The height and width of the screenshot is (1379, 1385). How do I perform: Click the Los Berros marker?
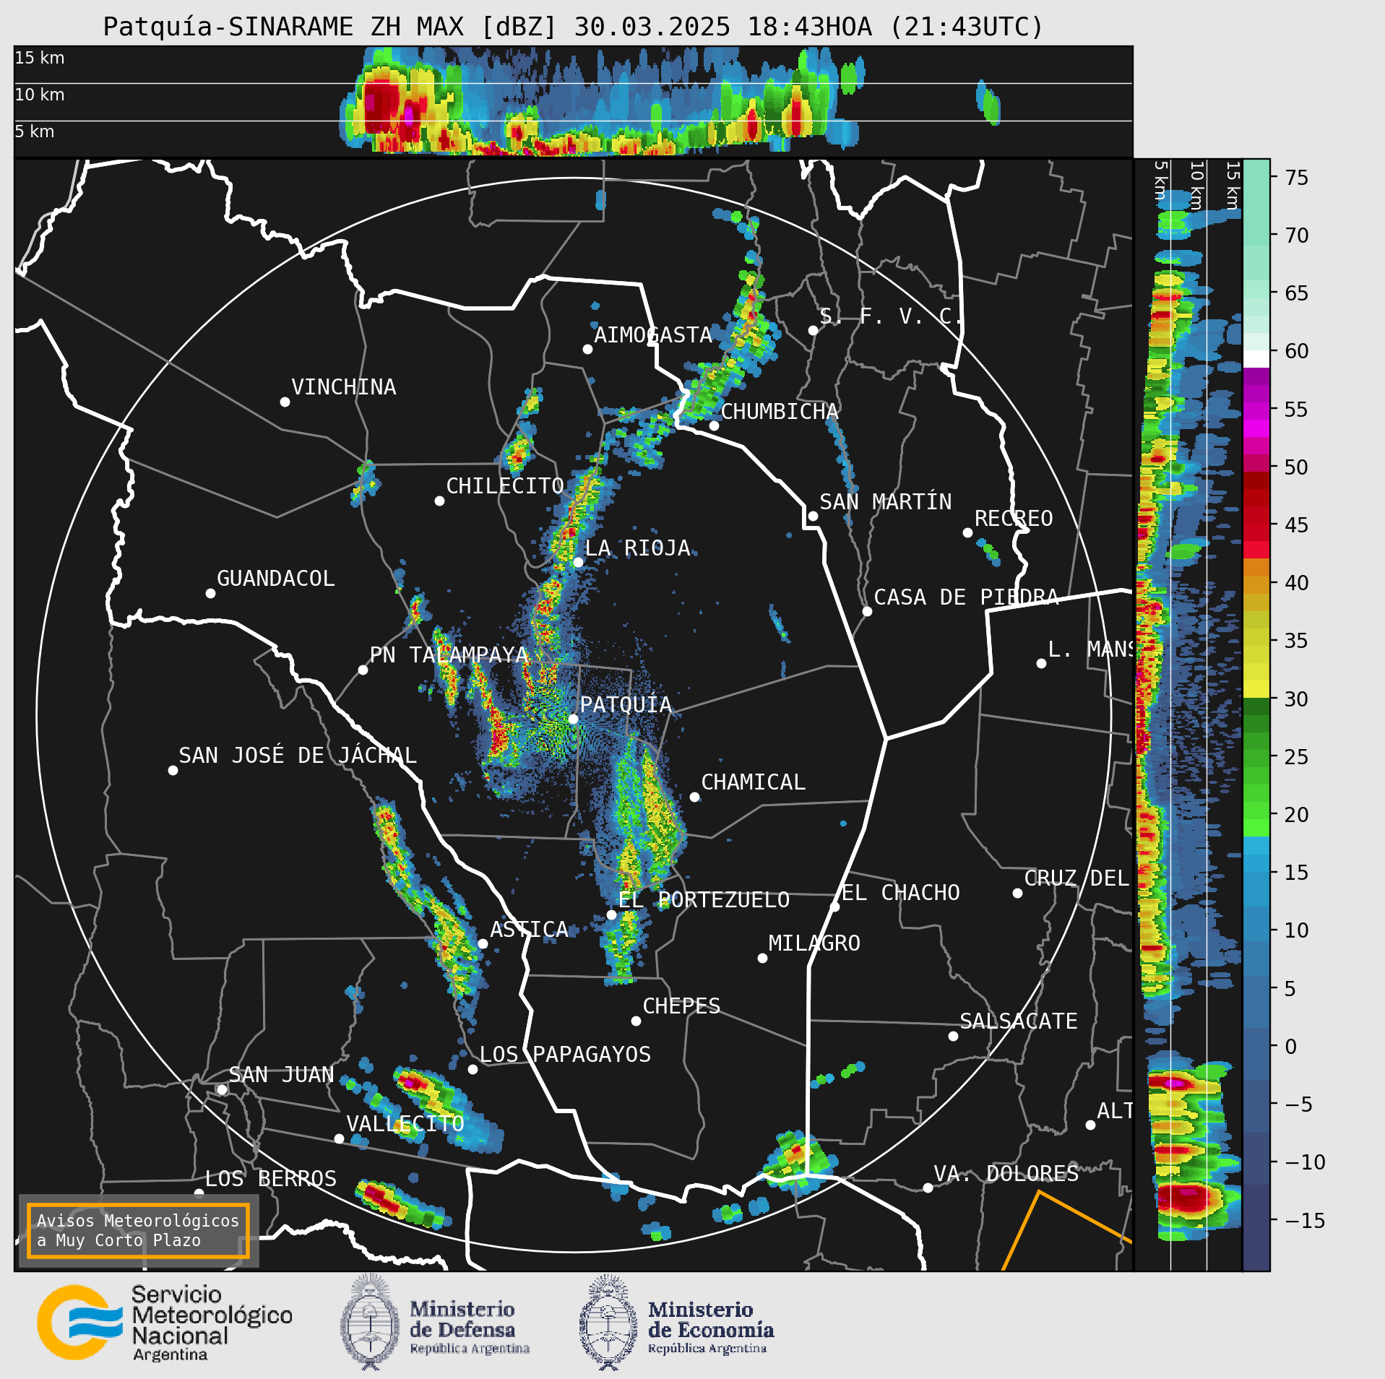pyautogui.click(x=199, y=1193)
